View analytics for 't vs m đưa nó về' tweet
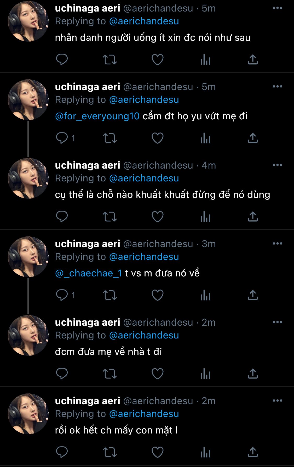The width and height of the screenshot is (294, 467). click(x=205, y=295)
